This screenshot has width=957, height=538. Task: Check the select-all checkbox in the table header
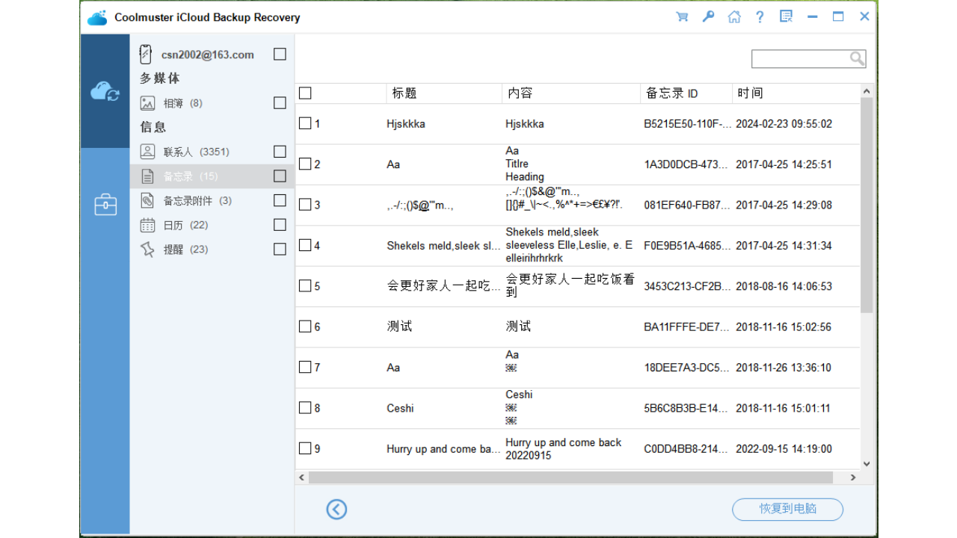[x=305, y=92]
